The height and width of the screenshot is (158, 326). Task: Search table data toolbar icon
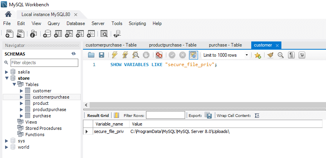tap(104, 34)
